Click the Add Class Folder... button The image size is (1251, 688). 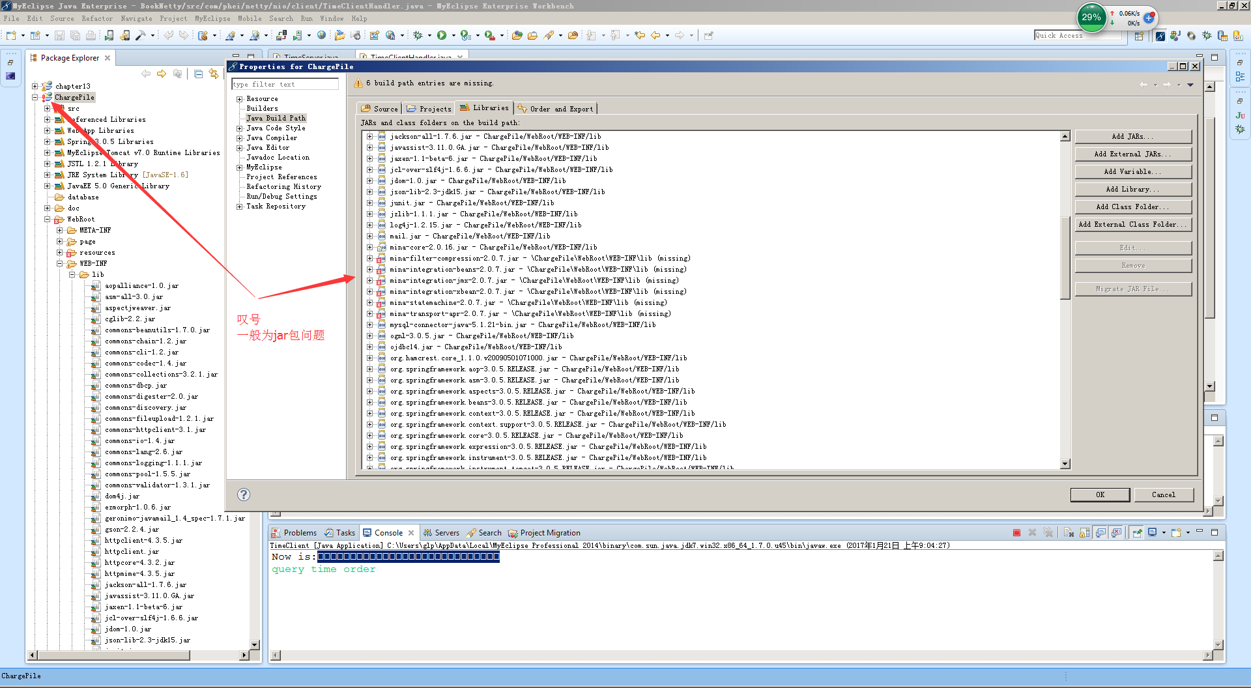click(1133, 207)
